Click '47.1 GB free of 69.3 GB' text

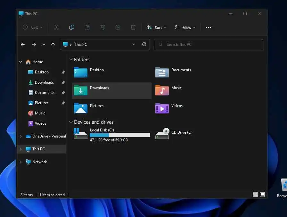click(x=109, y=140)
